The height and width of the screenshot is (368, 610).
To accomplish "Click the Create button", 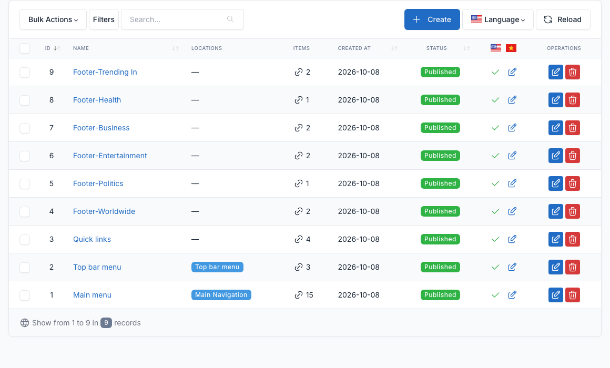I will pyautogui.click(x=432, y=19).
